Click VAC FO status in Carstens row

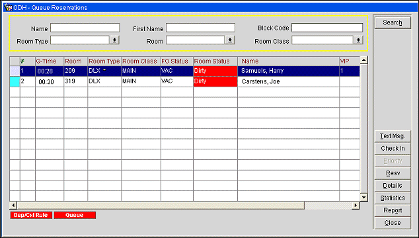point(177,81)
